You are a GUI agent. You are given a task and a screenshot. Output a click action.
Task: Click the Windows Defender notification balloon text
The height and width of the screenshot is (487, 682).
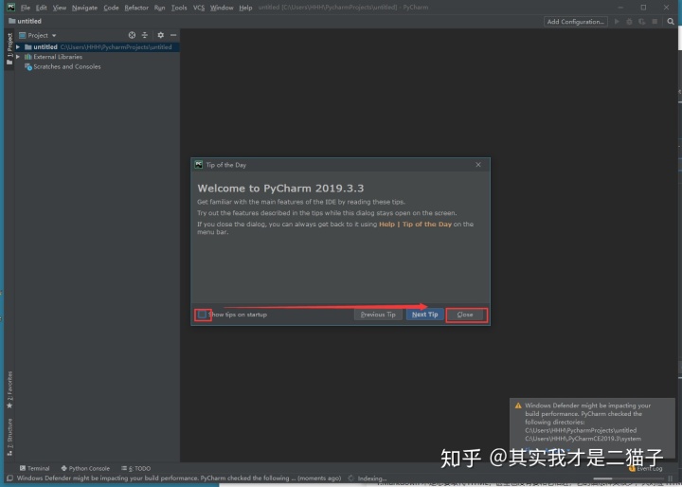click(587, 422)
